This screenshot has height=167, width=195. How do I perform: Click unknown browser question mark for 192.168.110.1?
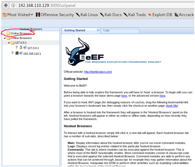point(12,53)
